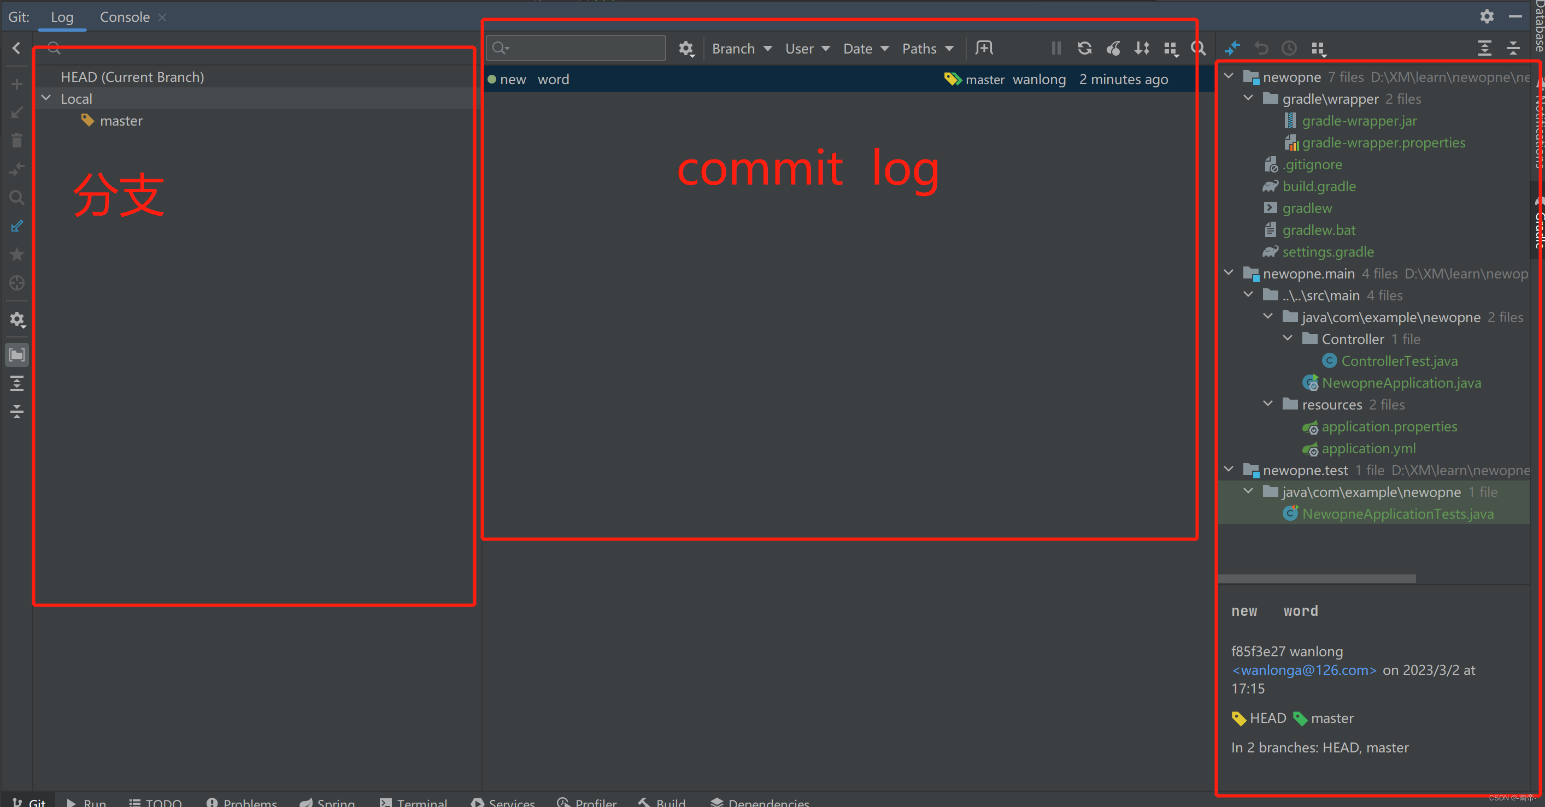Expand the Local branches tree node

[x=47, y=98]
